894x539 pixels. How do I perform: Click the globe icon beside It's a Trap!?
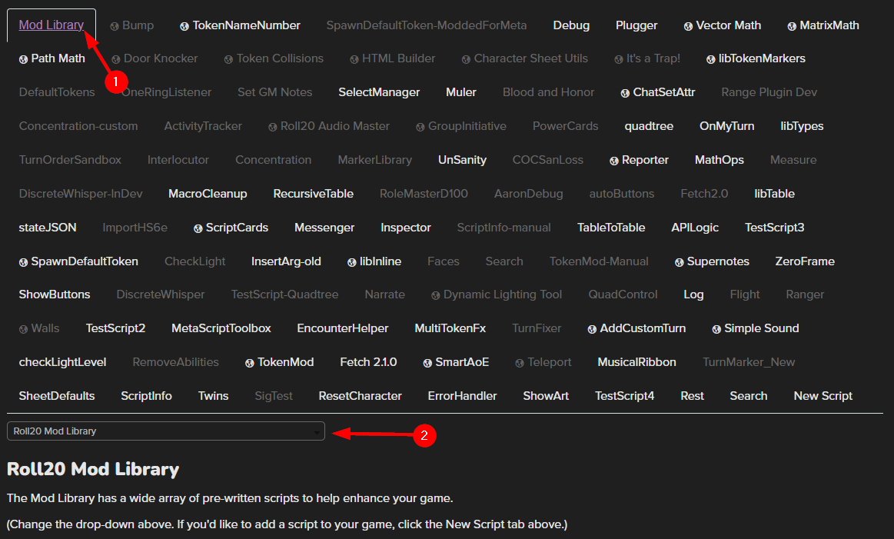(619, 59)
